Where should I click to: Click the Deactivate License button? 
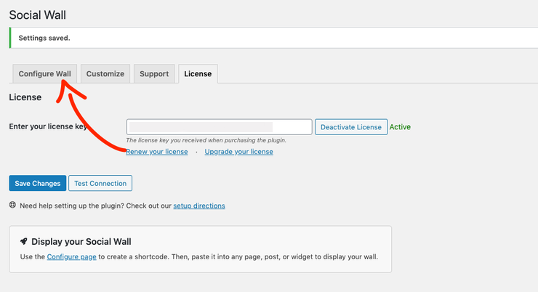(351, 127)
